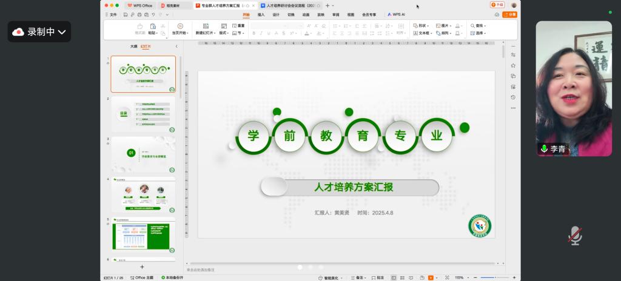Click the 当页开始 slideshow play icon

180,26
